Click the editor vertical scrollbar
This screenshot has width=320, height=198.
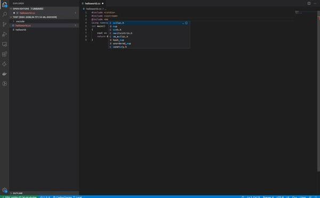click(x=318, y=90)
